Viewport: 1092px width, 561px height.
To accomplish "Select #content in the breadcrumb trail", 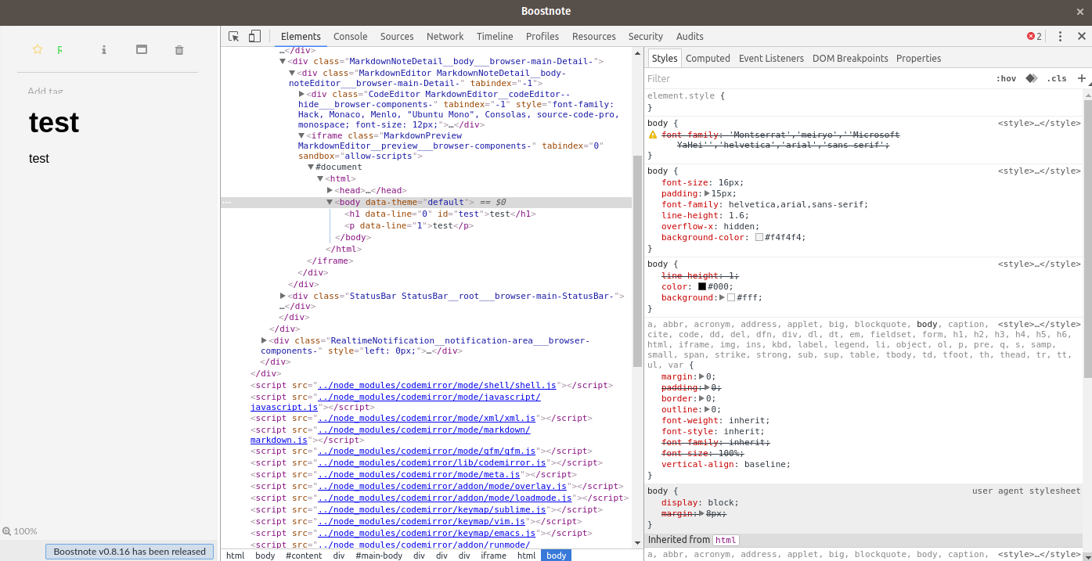I will coord(304,556).
